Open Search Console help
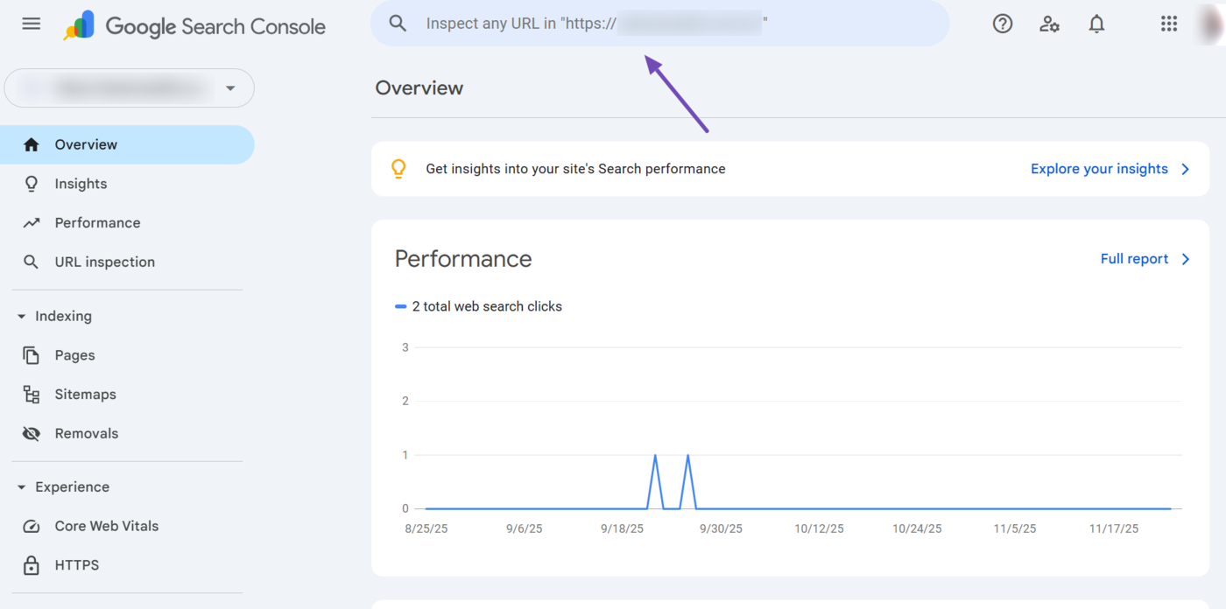 coord(1003,24)
